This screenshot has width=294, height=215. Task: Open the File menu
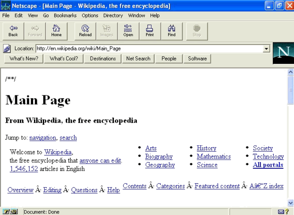6,16
